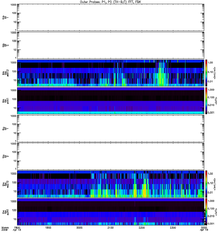The height and width of the screenshot is (236, 221).
Task: Click the '2100' time axis tick label
Action: pyautogui.click(x=111, y=227)
